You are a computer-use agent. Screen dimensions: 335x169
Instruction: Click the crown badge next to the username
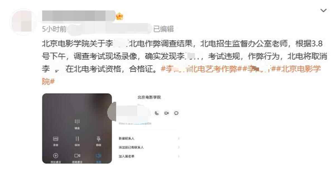(x=120, y=16)
